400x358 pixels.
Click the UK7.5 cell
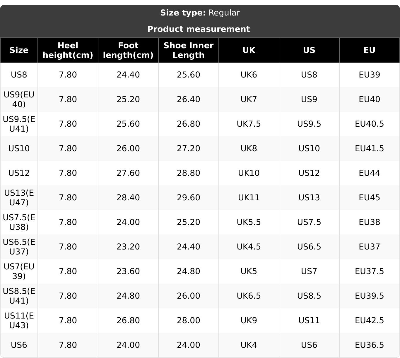(249, 124)
